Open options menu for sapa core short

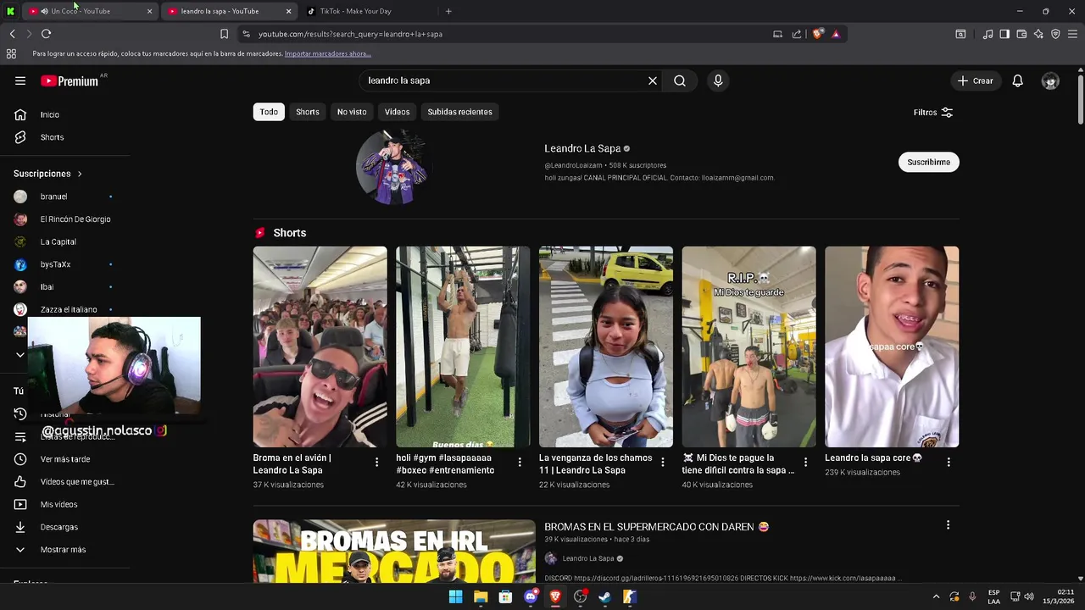tap(949, 462)
